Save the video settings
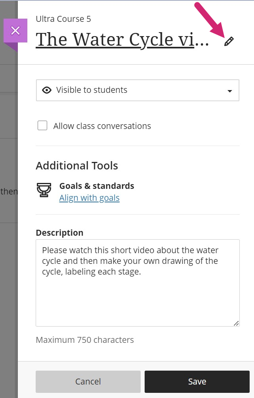This screenshot has height=398, width=254. (197, 381)
